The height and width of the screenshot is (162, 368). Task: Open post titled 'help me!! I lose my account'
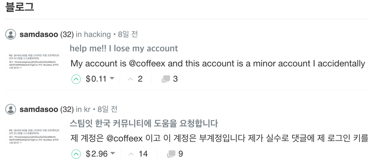point(124,48)
